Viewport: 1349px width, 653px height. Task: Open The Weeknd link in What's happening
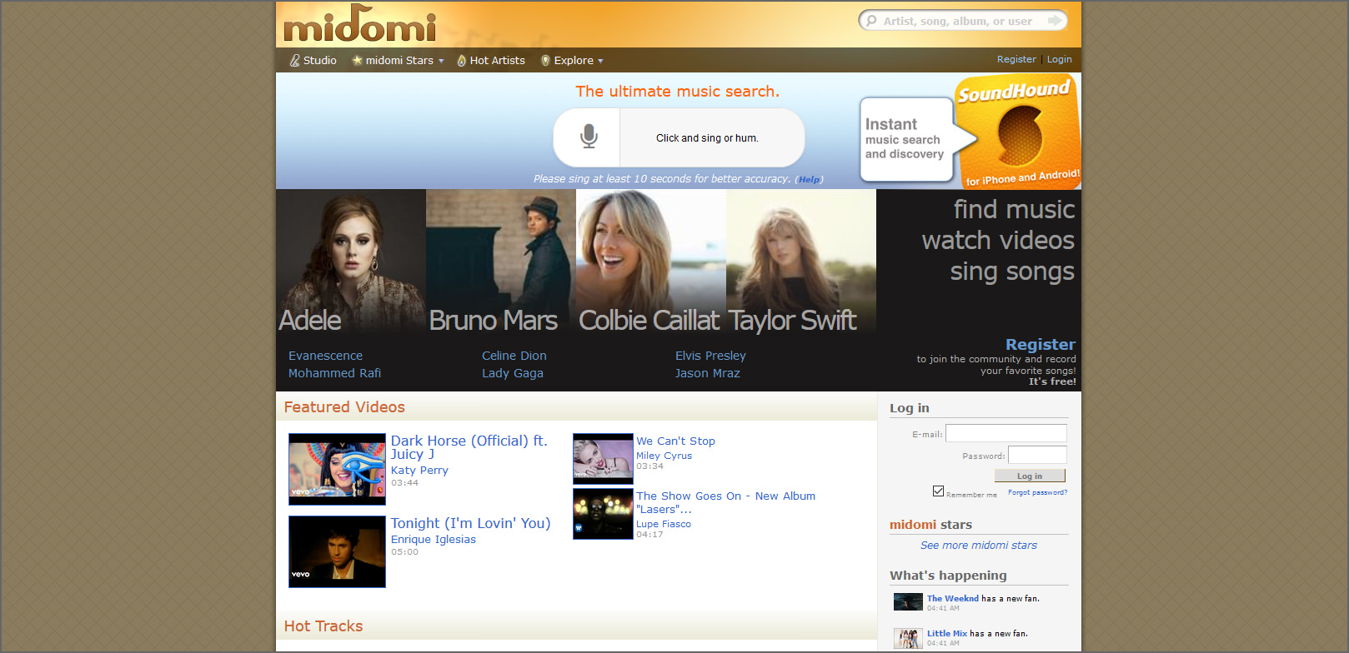coord(953,598)
